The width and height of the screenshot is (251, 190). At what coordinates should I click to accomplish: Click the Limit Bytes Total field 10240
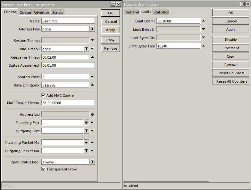click(x=178, y=46)
